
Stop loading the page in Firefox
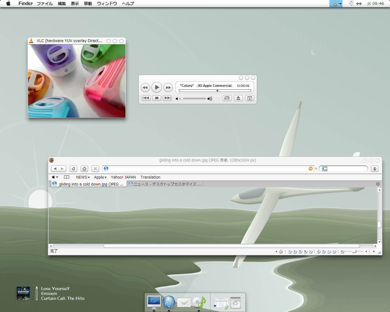95,168
